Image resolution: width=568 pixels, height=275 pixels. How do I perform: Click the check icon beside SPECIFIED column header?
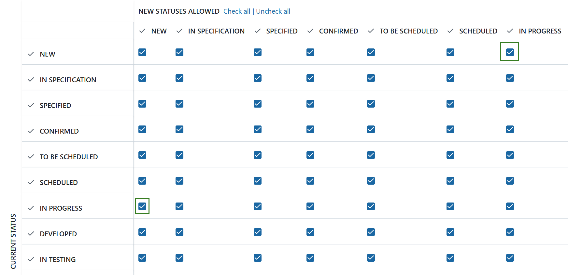click(258, 31)
